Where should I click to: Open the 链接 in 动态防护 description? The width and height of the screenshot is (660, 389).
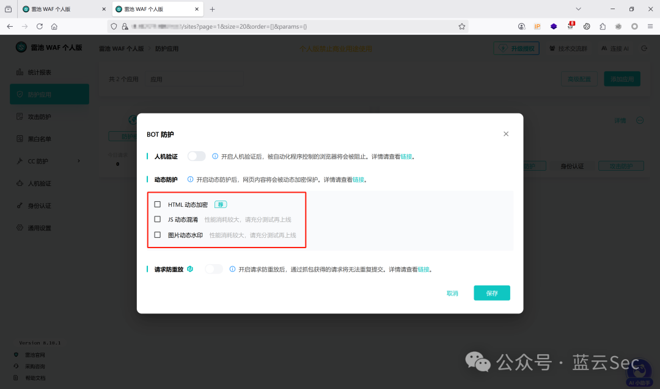click(359, 180)
